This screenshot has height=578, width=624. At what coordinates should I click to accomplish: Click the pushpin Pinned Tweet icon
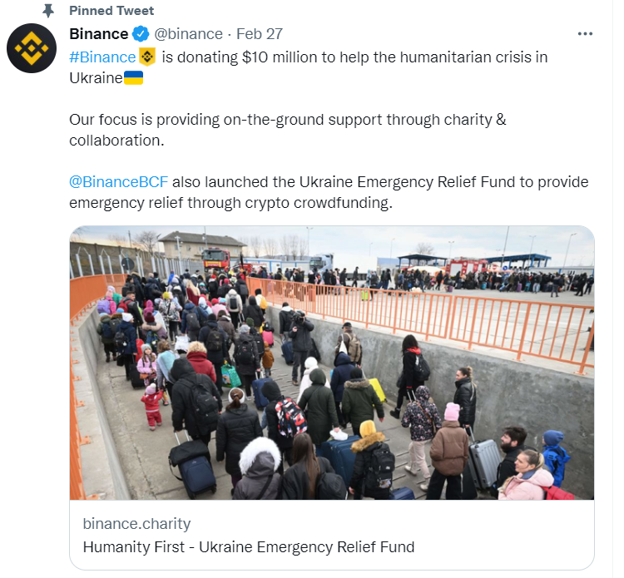pyautogui.click(x=48, y=11)
